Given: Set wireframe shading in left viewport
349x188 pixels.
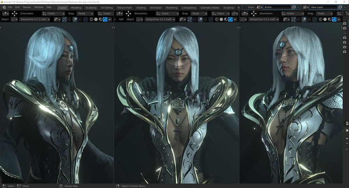Looking at the screenshot, I should [x=91, y=19].
